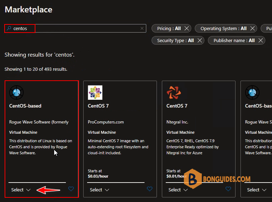
Task: Remove the Pricing : All filter
Action: coord(187,28)
